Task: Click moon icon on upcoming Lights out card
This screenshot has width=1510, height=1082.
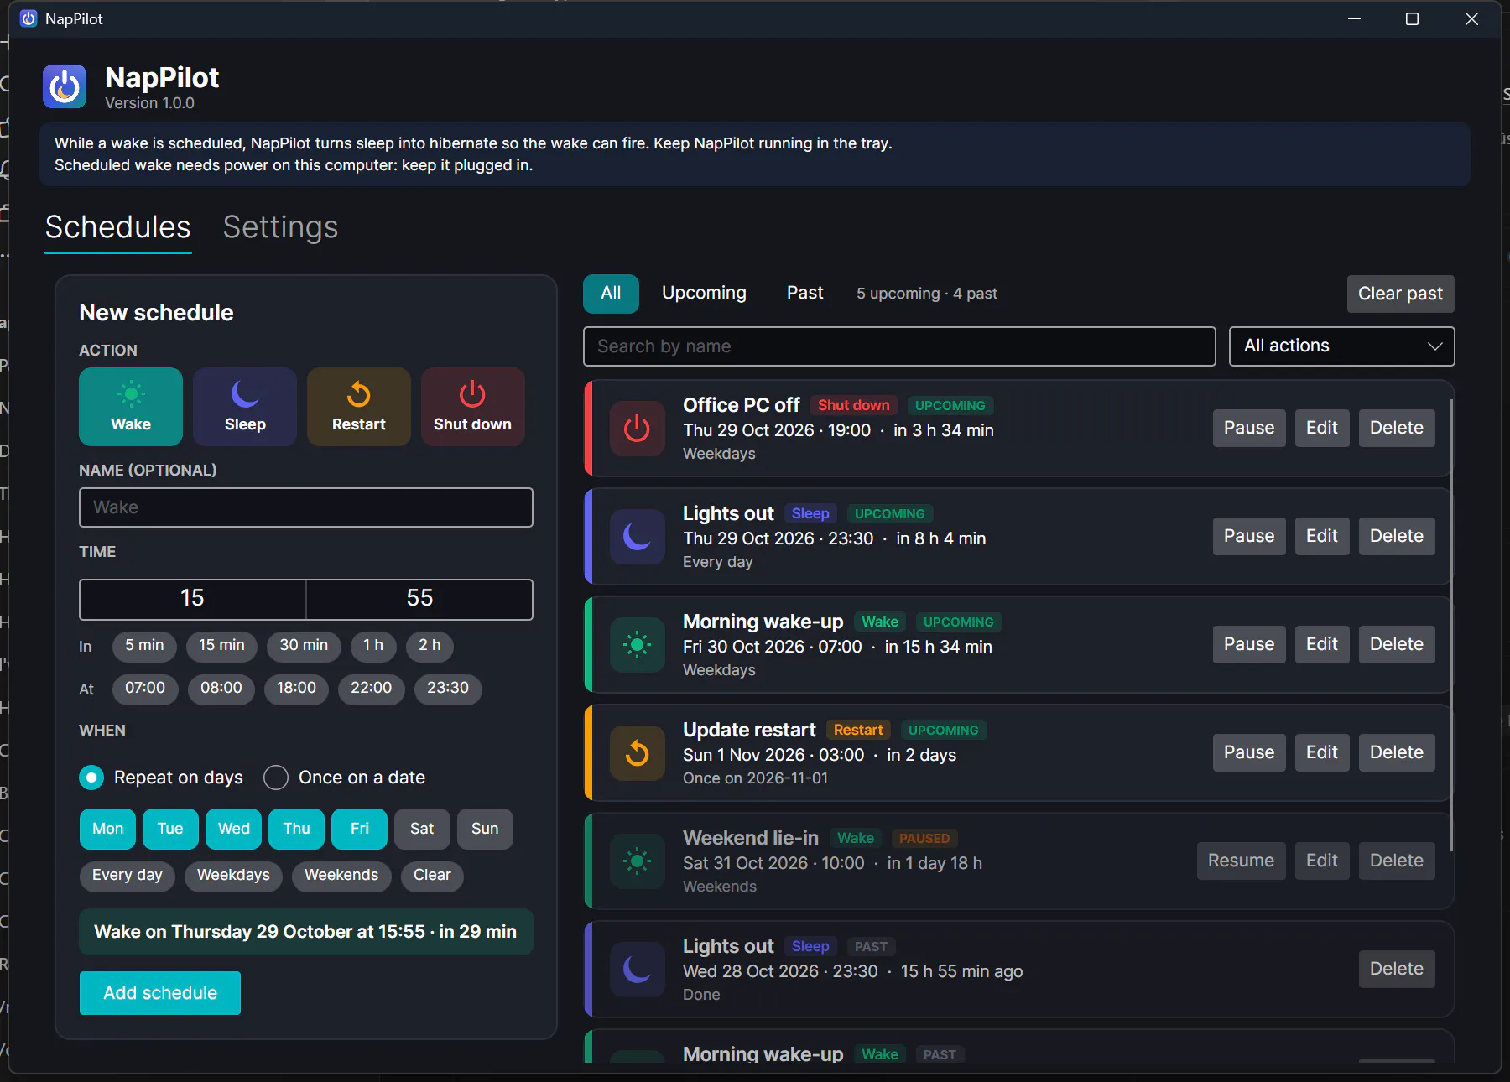Action: [638, 537]
